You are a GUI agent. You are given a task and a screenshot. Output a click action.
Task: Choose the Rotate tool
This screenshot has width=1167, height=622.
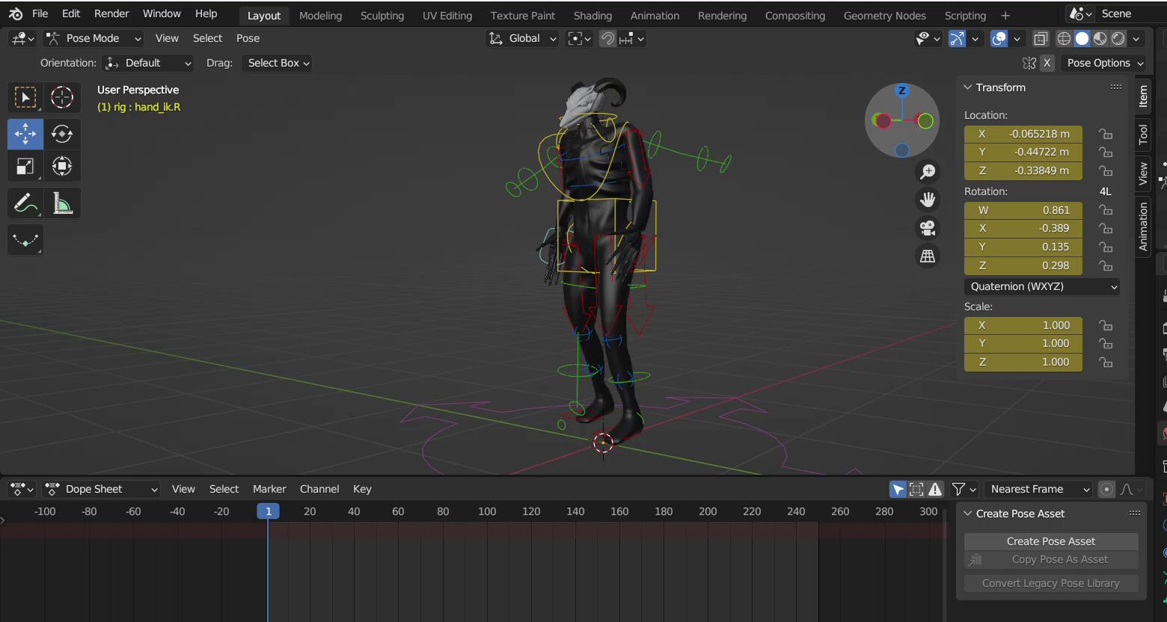point(62,134)
